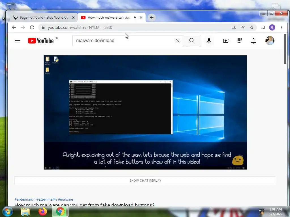Viewport: 290px width, 217px height.
Task: Open the #experiments hashtag link
Action: point(47,199)
